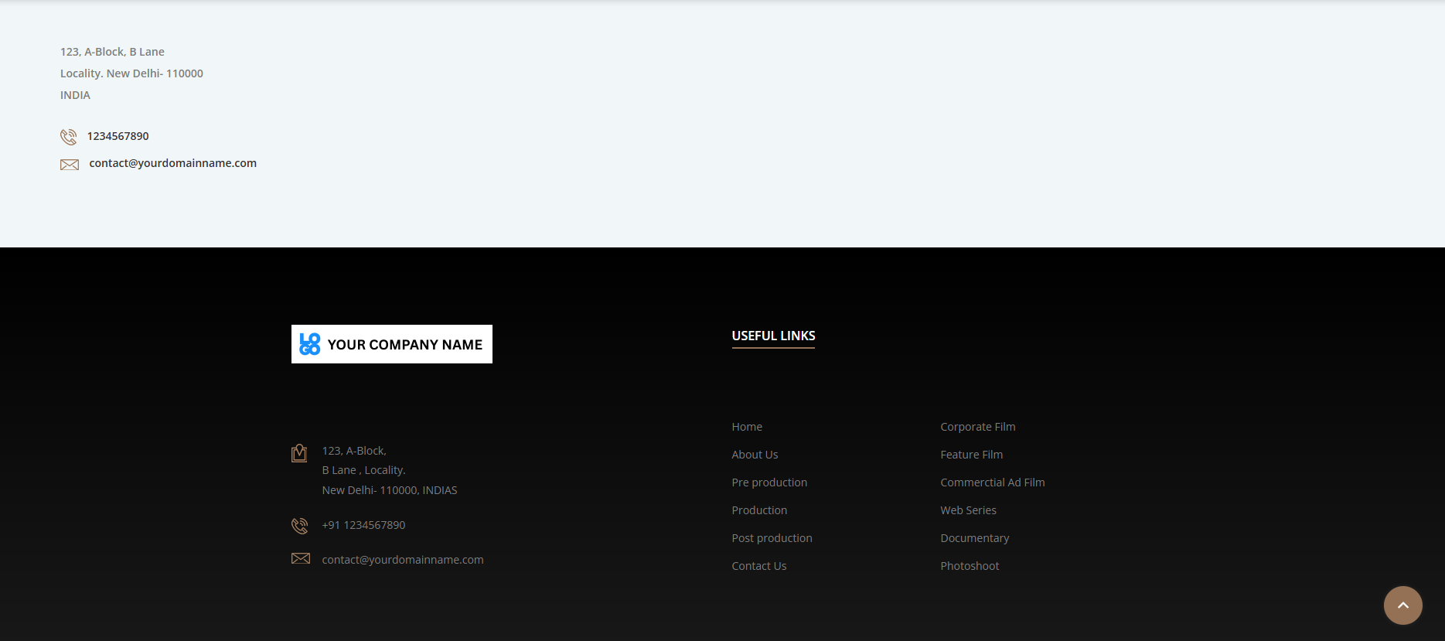Visit the Post production link

tap(772, 538)
